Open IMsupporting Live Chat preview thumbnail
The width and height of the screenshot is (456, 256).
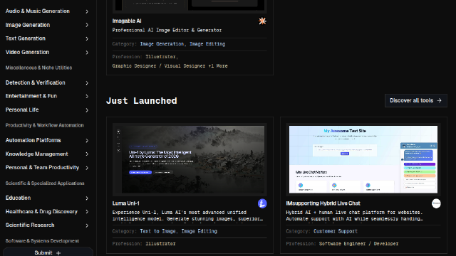pyautogui.click(x=363, y=159)
